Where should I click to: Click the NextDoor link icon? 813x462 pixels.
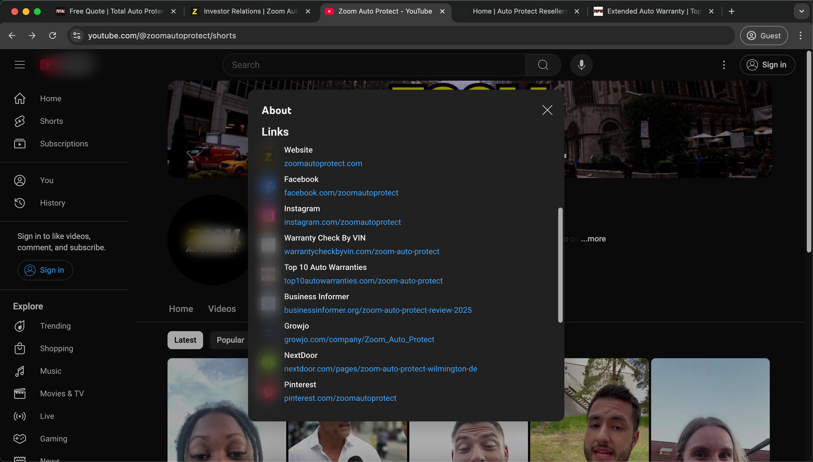[268, 362]
